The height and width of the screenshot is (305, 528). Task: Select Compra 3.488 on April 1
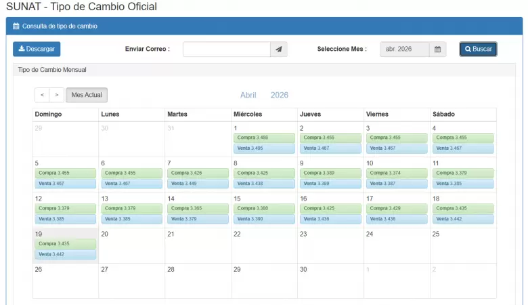click(264, 138)
